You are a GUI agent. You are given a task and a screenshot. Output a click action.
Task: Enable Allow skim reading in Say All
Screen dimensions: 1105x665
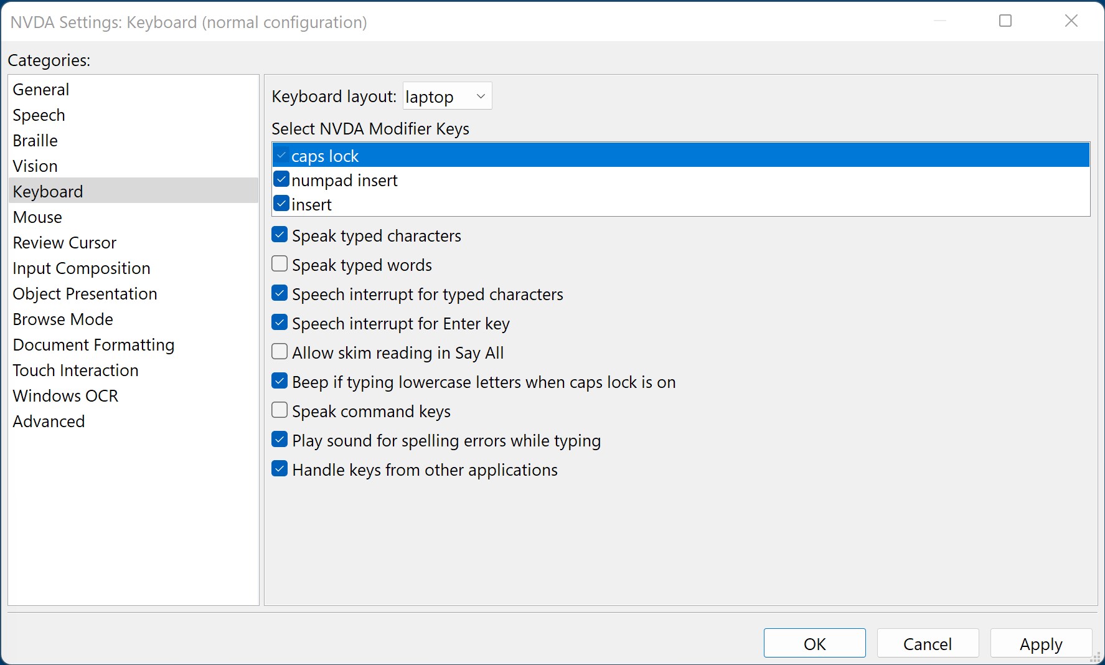pos(279,351)
